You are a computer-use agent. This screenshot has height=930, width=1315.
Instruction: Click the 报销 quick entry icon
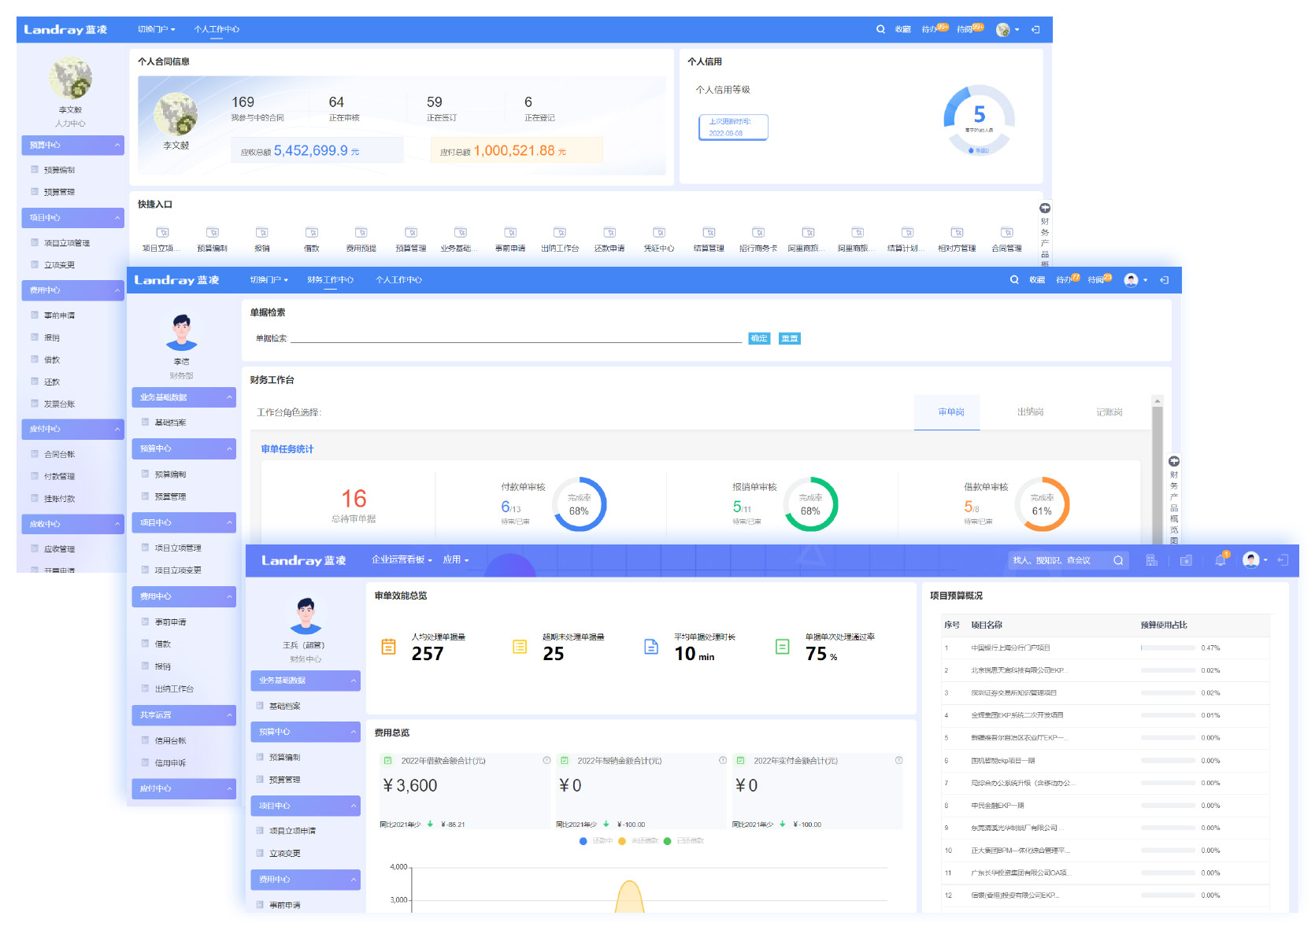(x=262, y=233)
